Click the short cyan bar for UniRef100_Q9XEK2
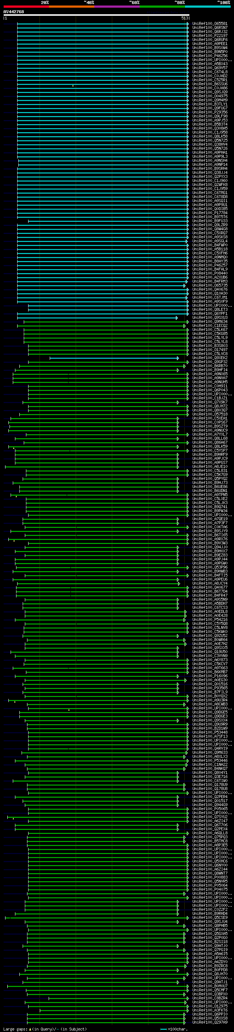 pos(114,358)
